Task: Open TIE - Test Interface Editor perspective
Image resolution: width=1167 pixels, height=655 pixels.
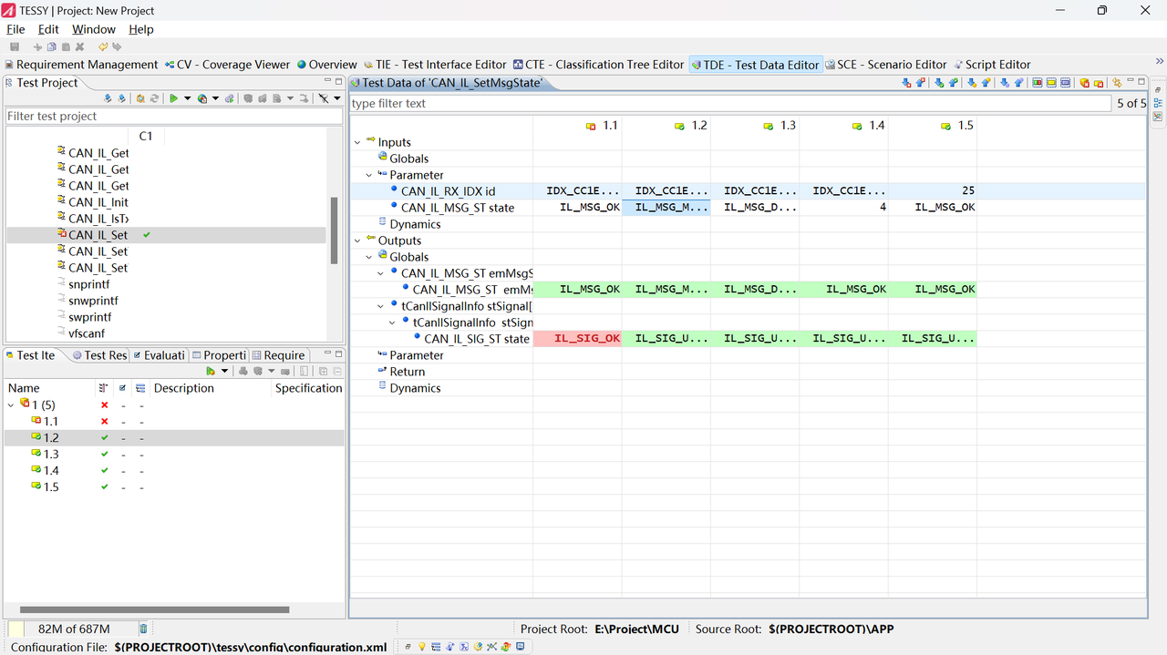Action: [x=434, y=65]
